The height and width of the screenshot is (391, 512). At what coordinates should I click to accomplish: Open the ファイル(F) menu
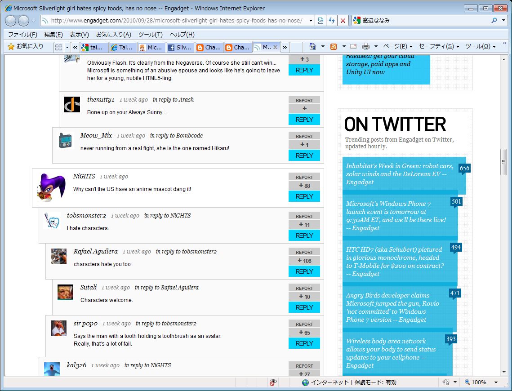point(22,35)
